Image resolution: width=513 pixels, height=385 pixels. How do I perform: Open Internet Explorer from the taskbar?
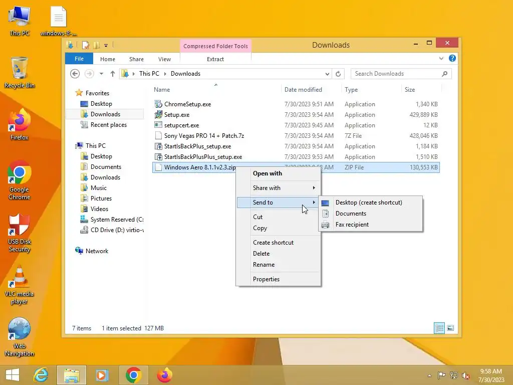tap(41, 375)
